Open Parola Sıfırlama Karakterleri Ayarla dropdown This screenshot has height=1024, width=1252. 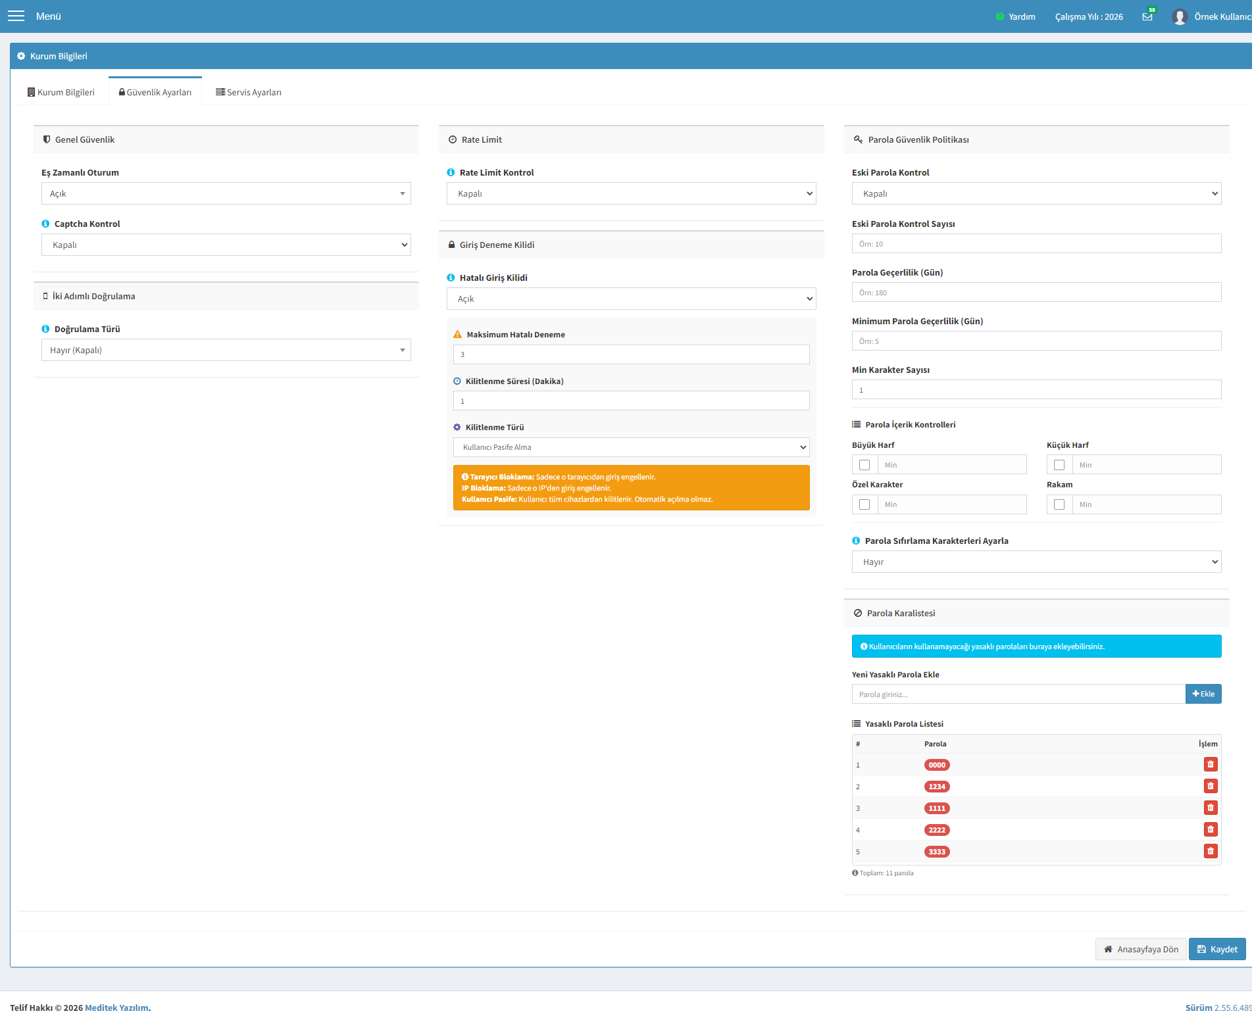click(x=1037, y=562)
